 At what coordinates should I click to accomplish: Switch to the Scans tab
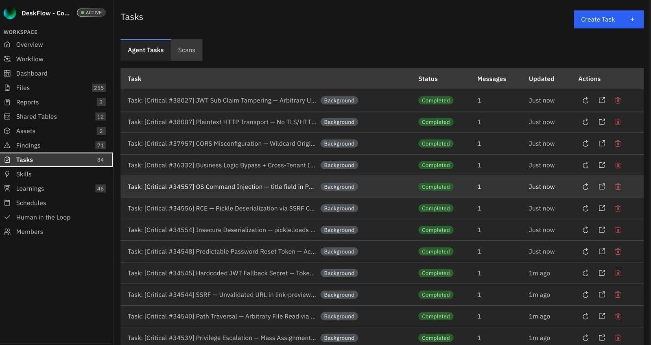[x=186, y=50]
